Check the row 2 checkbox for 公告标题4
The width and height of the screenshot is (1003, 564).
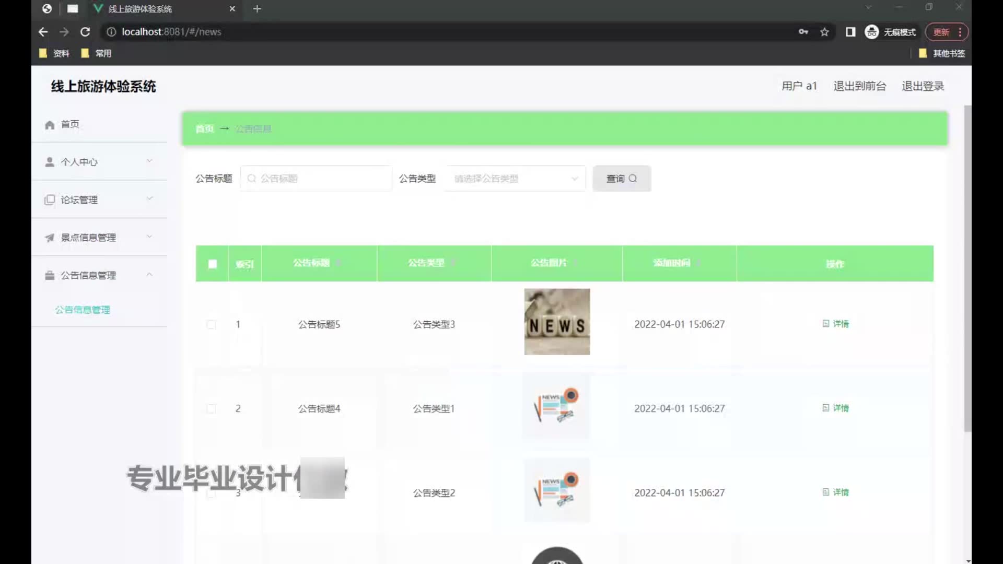[211, 408]
